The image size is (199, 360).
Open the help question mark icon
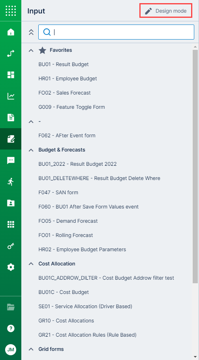[x=11, y=328]
